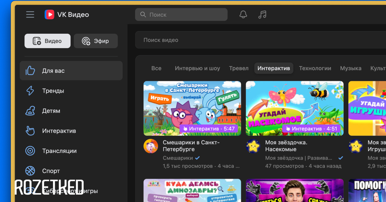Viewport: 386px width, 202px height.
Task: Click the VK Видео logo
Action: [67, 14]
